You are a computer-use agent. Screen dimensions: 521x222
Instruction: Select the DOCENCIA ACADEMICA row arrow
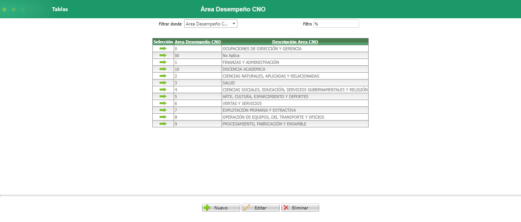coord(163,69)
